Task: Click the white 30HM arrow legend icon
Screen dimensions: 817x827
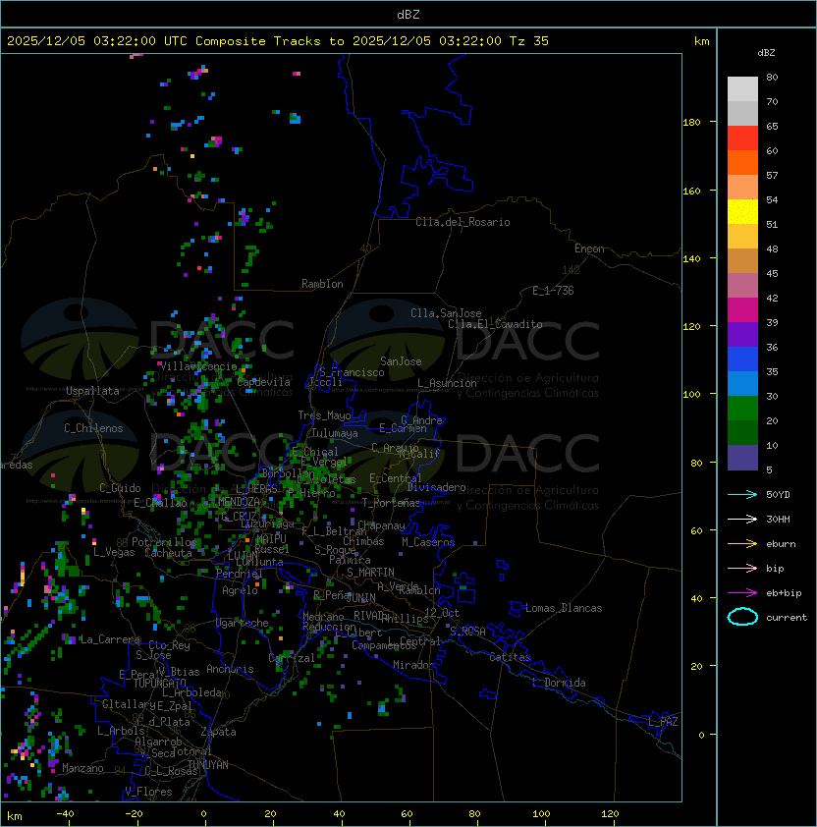Action: point(742,519)
